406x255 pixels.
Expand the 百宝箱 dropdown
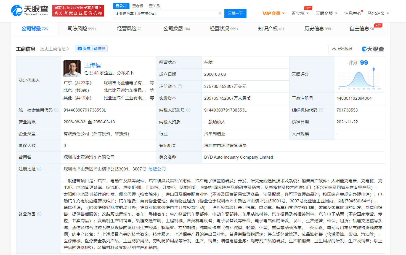(300, 13)
